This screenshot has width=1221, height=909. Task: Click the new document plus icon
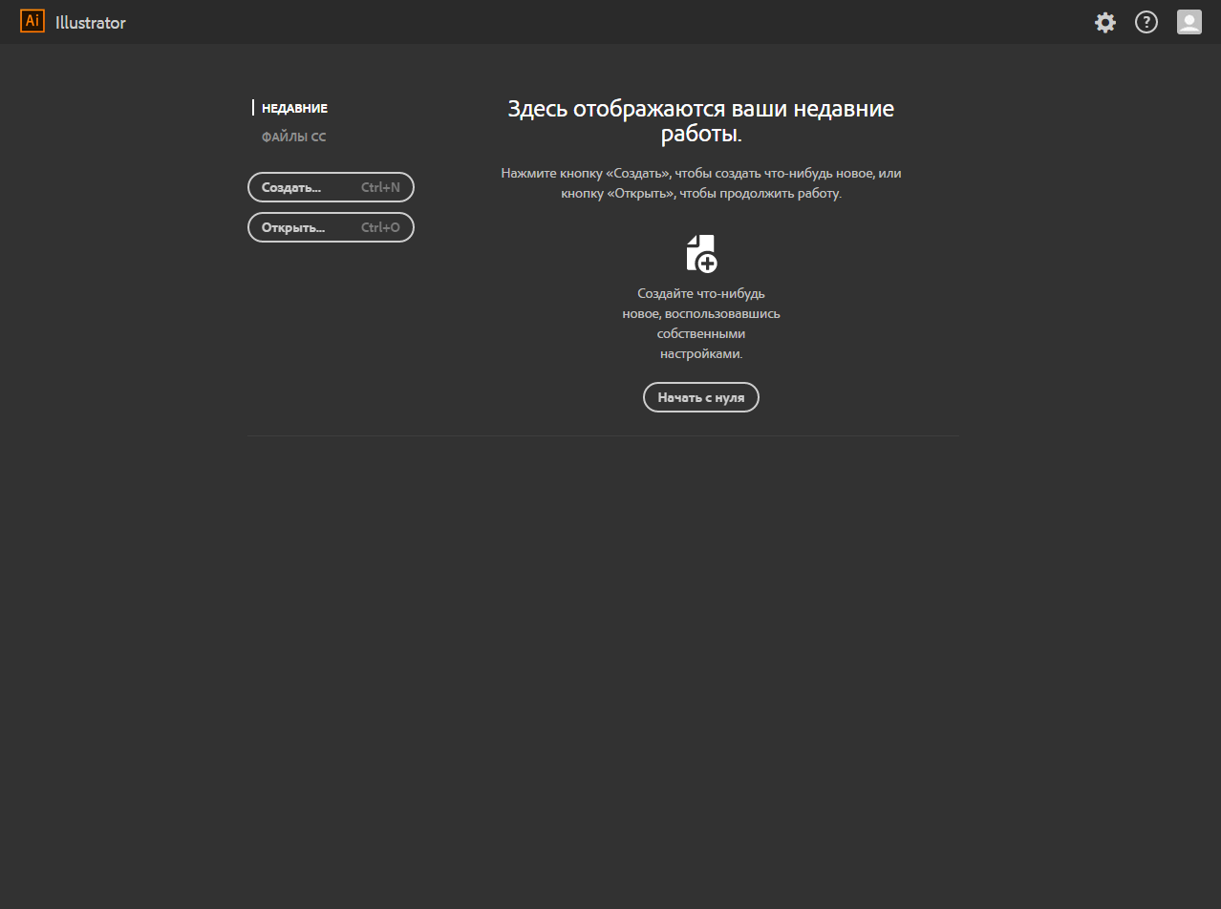tap(701, 254)
